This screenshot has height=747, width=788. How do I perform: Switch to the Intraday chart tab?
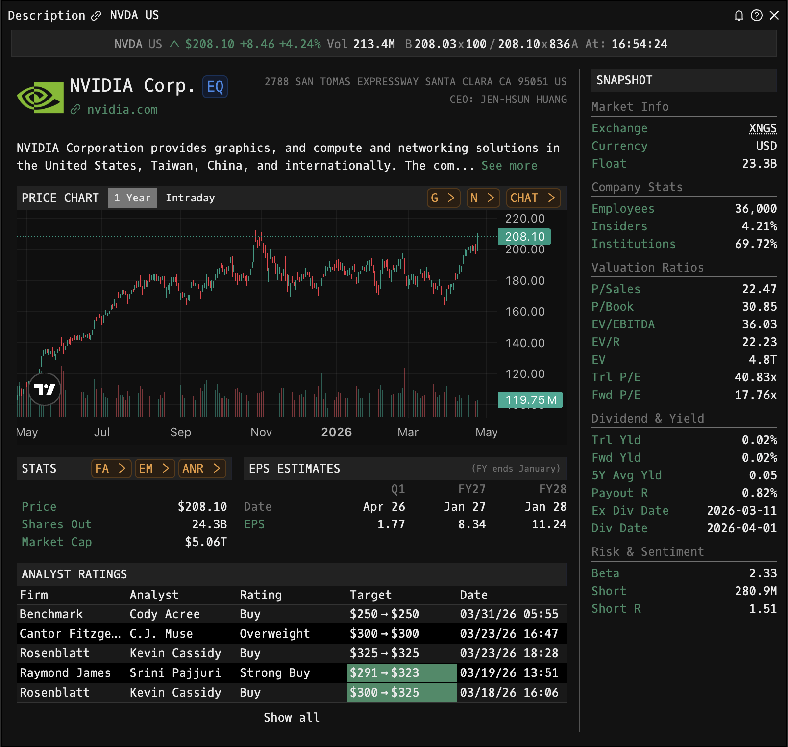coord(190,198)
